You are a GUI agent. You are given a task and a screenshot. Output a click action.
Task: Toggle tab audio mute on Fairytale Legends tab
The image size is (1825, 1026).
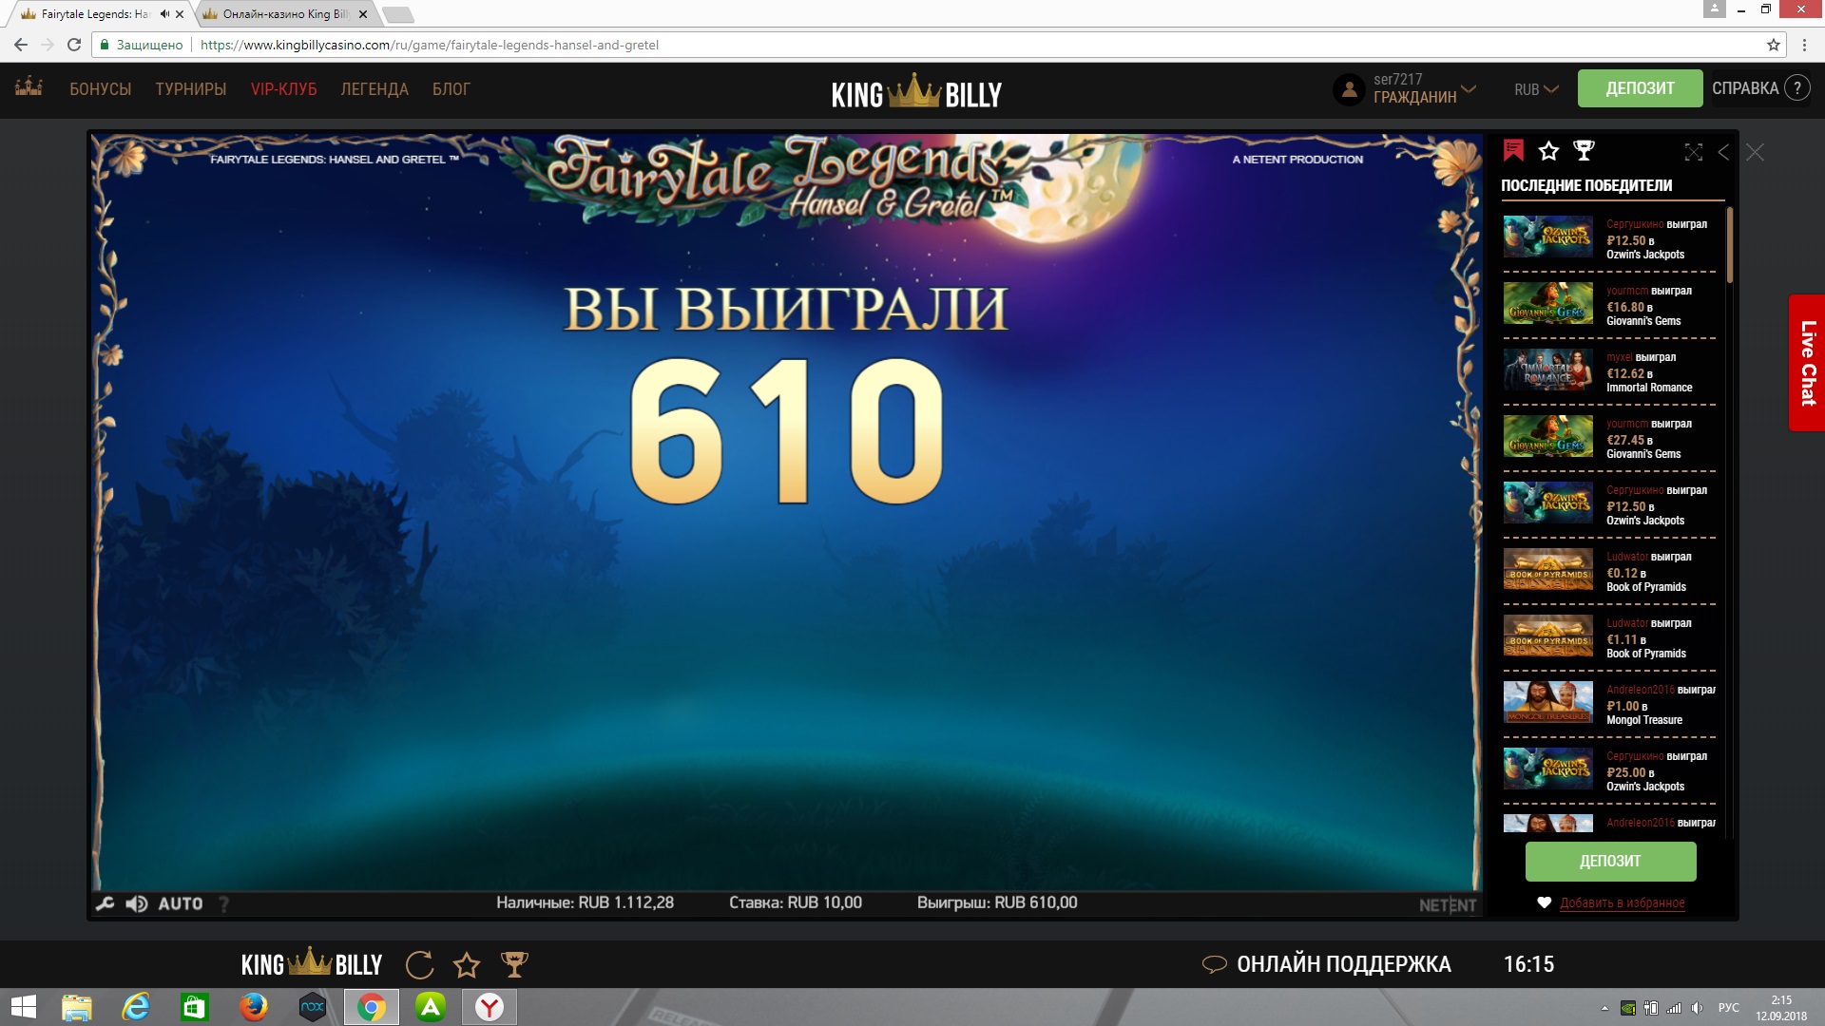[164, 14]
